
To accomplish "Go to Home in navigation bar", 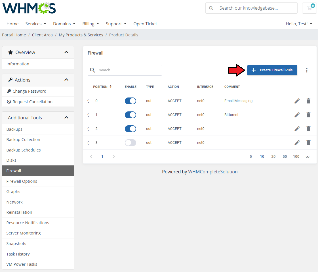I will click(12, 24).
